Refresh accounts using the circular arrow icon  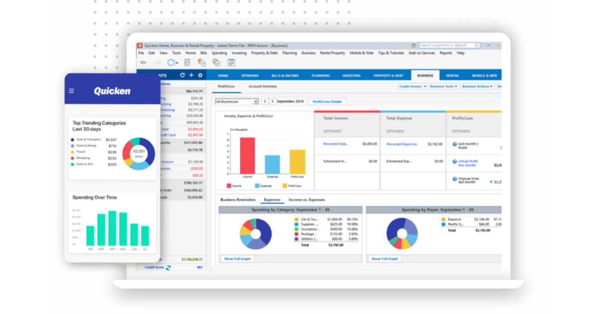point(182,75)
